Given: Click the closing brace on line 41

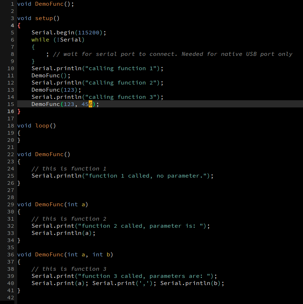Looking at the screenshot, I should coord(19,291).
